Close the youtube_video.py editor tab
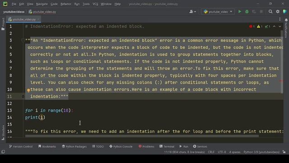Screen dimensions: 289x163 click(38, 19)
